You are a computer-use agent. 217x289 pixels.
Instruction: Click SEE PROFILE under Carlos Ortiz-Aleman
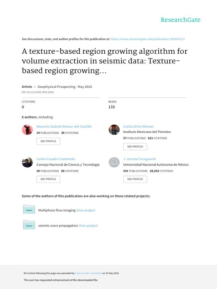(x=135, y=146)
